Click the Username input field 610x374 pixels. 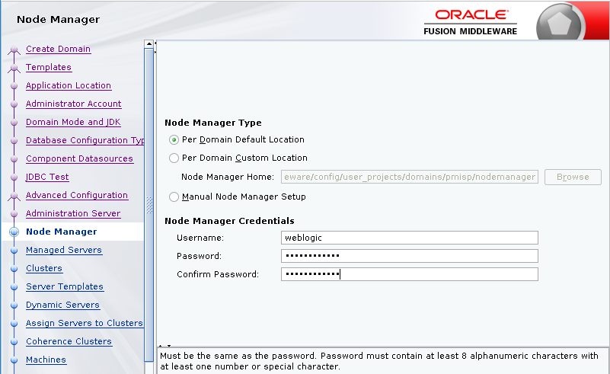coord(409,238)
